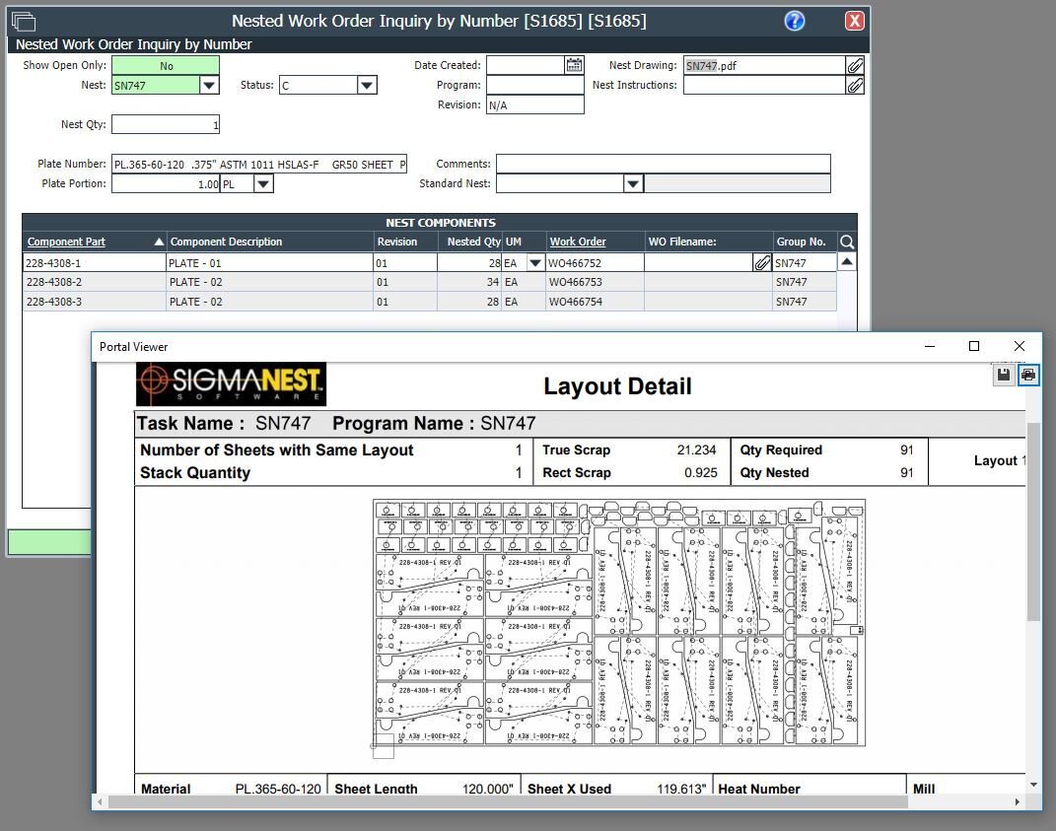Click the blue help question mark icon
1056x831 pixels.
click(x=795, y=21)
